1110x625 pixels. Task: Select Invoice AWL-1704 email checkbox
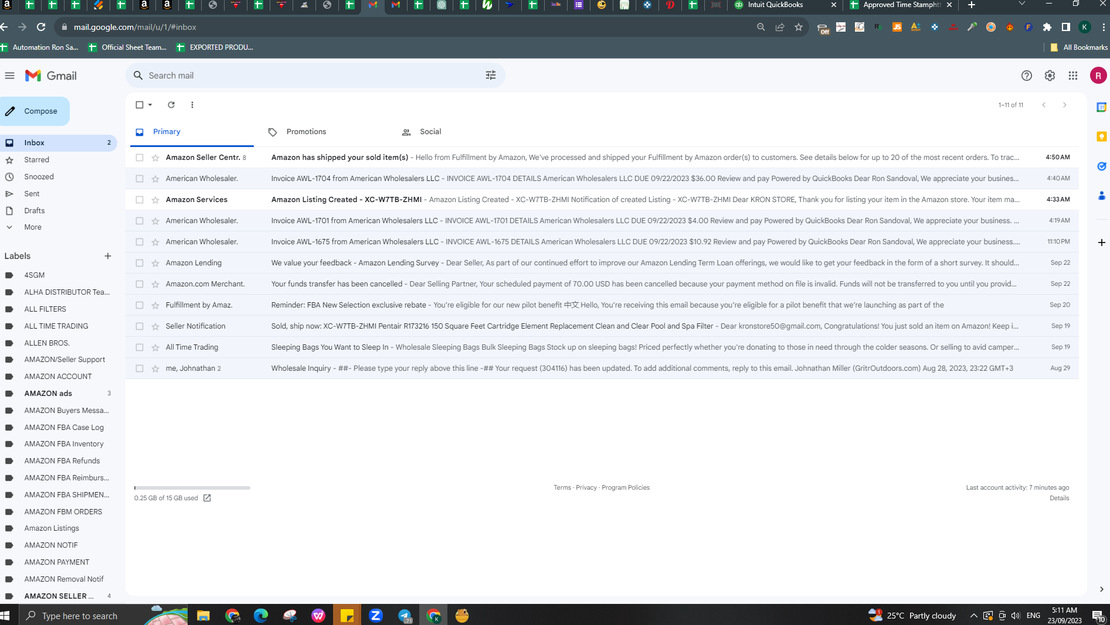(x=140, y=179)
